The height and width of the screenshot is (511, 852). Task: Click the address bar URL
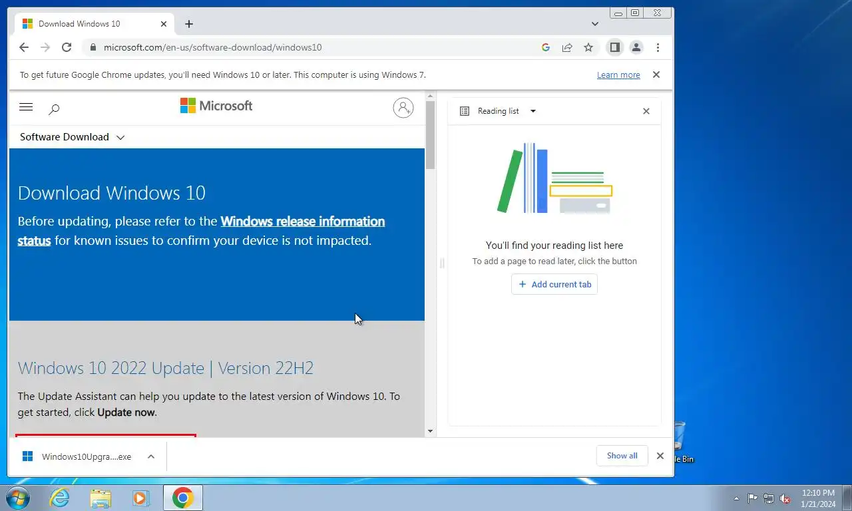pyautogui.click(x=213, y=47)
